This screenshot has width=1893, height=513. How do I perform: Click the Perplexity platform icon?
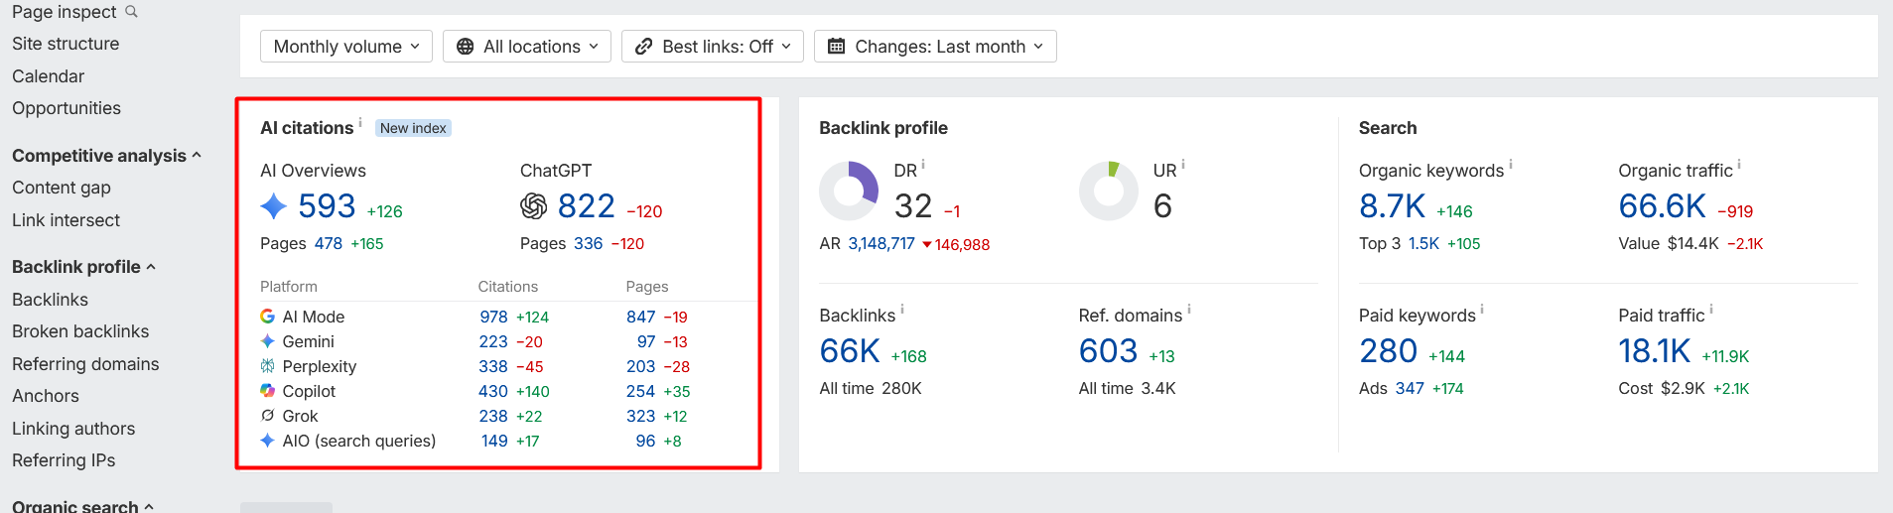coord(267,366)
